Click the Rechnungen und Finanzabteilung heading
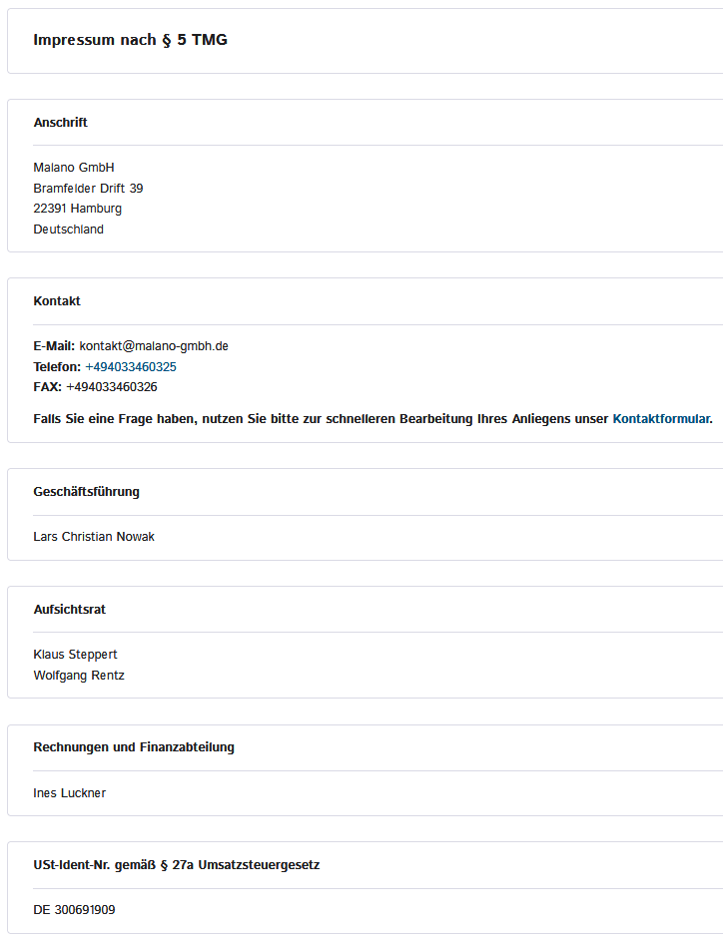 click(x=134, y=747)
